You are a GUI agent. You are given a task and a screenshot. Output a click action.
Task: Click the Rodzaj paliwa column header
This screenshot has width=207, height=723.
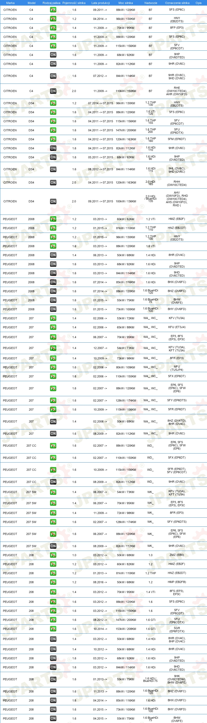[x=51, y=3]
